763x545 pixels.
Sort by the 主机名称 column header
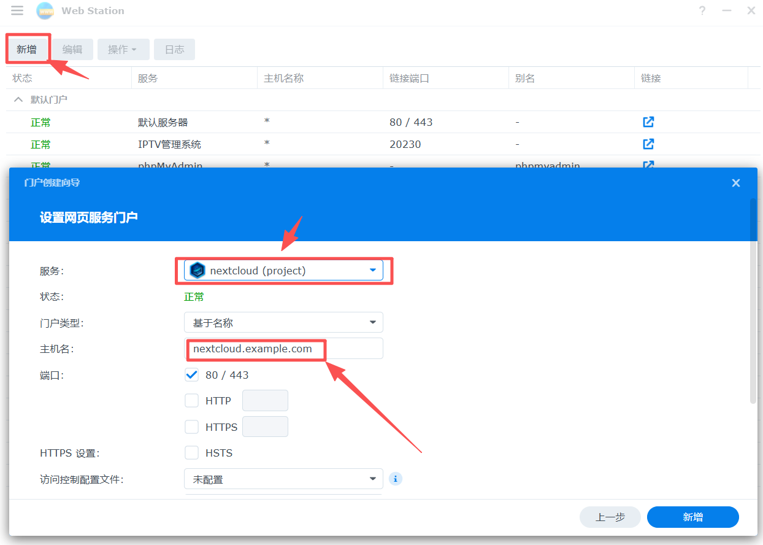(319, 79)
